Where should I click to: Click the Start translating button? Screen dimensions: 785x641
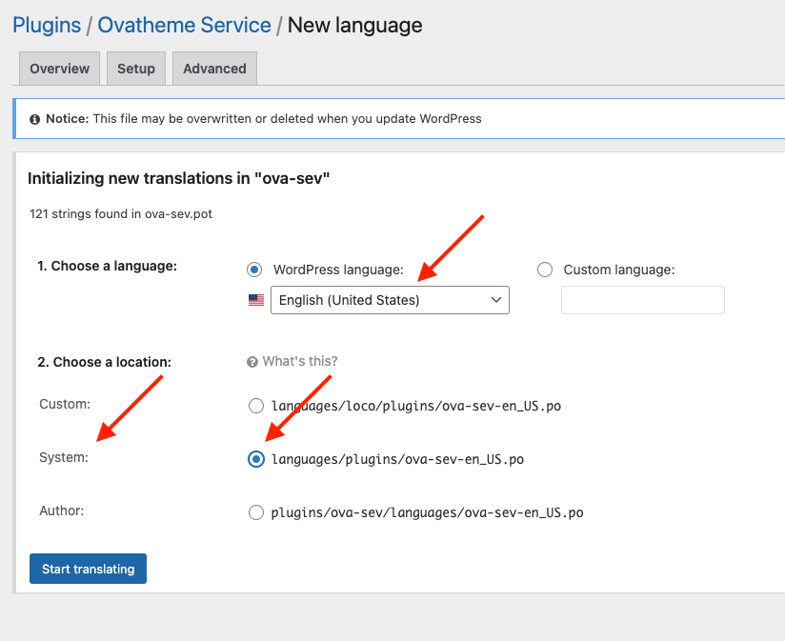click(x=88, y=569)
